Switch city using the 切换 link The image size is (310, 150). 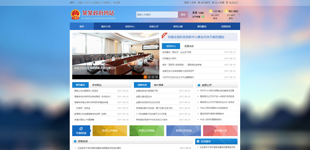click(201, 13)
